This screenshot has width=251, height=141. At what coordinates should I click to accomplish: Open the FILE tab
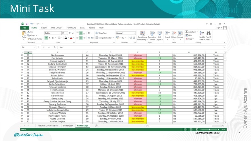click(x=24, y=28)
